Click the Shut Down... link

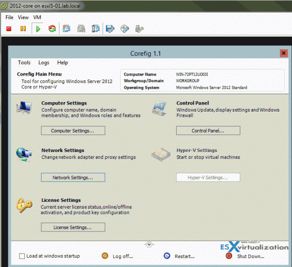tap(250, 257)
